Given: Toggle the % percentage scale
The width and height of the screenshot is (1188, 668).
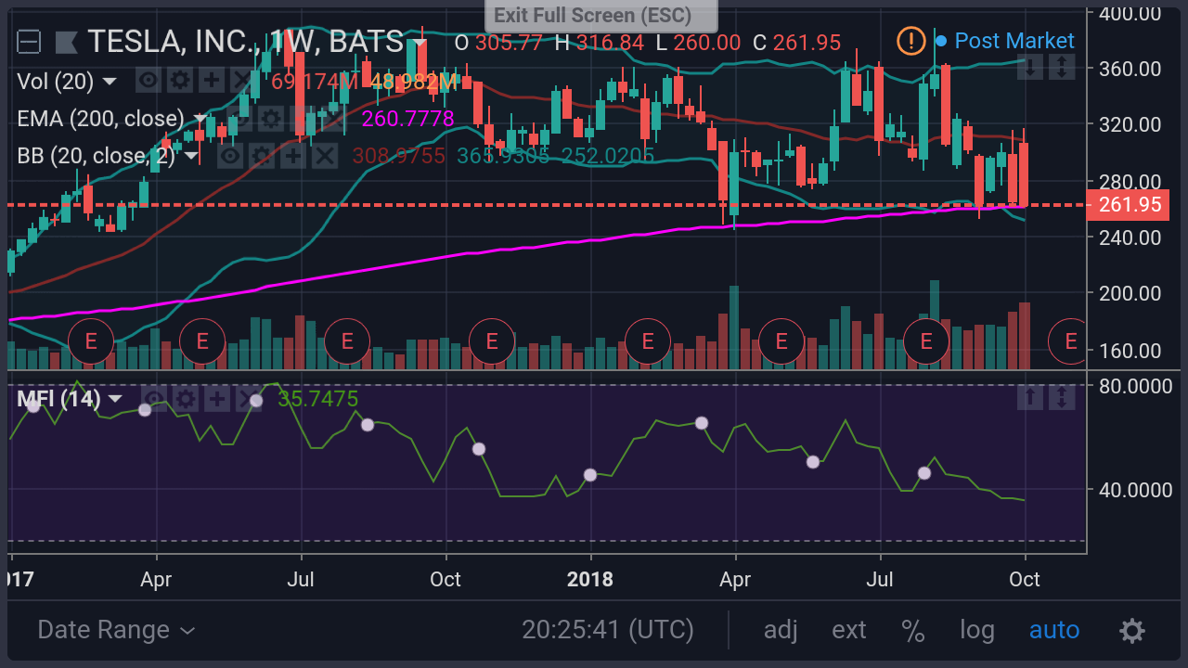Looking at the screenshot, I should [913, 631].
